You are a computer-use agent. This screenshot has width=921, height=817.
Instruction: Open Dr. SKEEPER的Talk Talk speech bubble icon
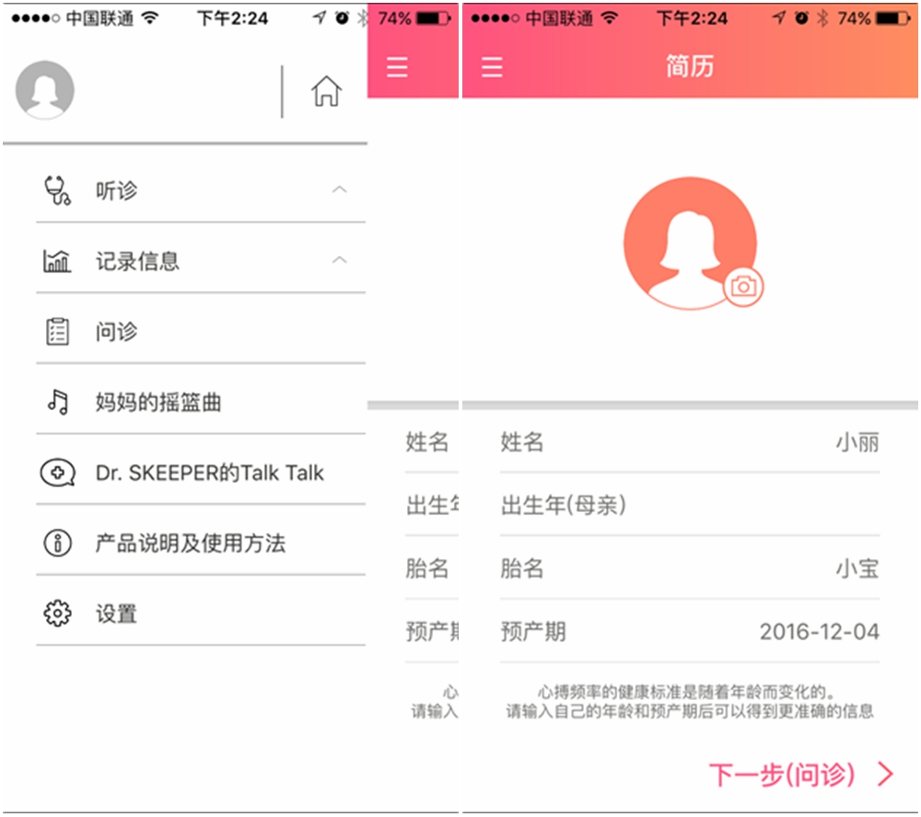[57, 472]
